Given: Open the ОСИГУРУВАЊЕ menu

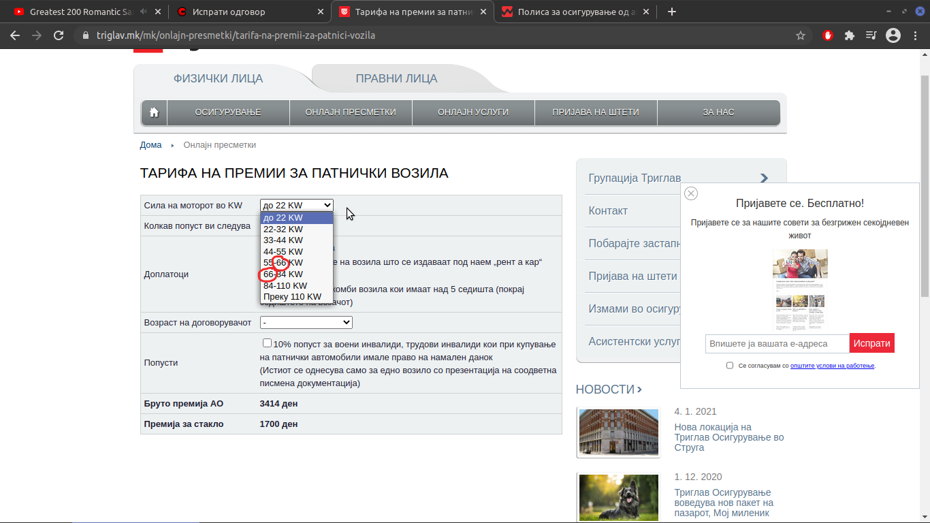Looking at the screenshot, I should click(228, 112).
